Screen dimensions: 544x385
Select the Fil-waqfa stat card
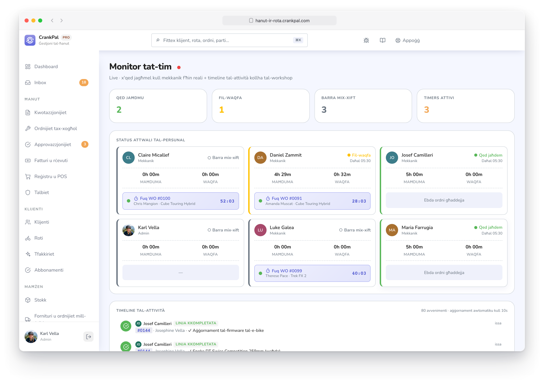coord(261,106)
